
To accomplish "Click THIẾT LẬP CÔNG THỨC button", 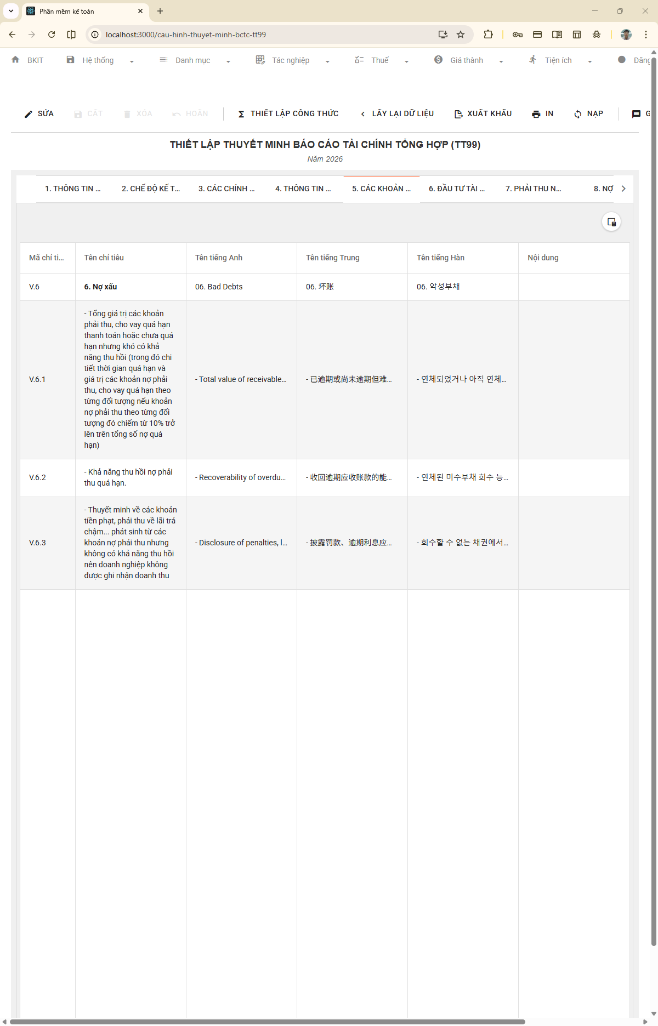I will click(288, 114).
